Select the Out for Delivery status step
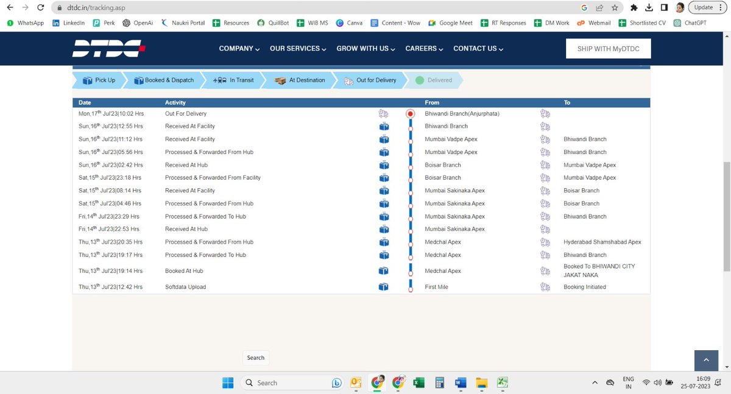The height and width of the screenshot is (394, 731). point(369,80)
